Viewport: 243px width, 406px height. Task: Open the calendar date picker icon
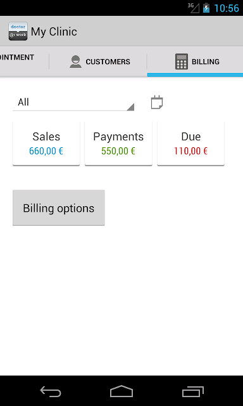157,102
